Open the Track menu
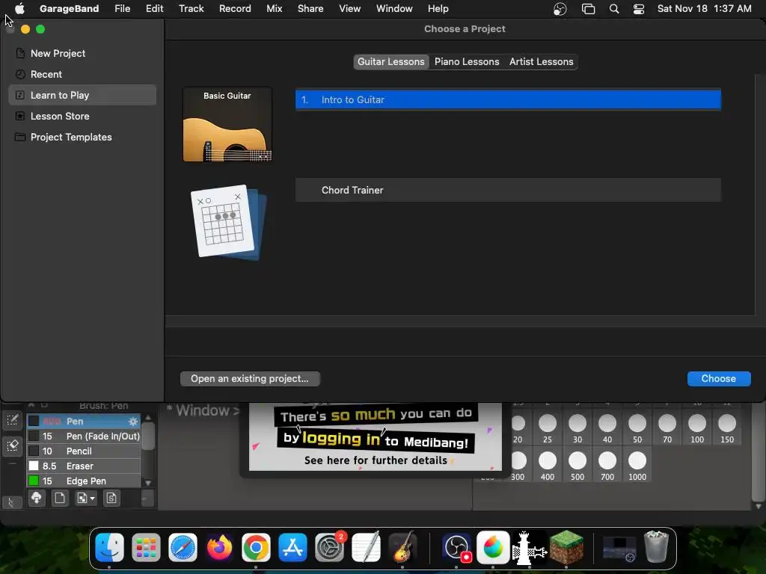This screenshot has width=766, height=574. (x=191, y=9)
